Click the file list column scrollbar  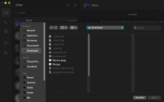tap(89, 55)
